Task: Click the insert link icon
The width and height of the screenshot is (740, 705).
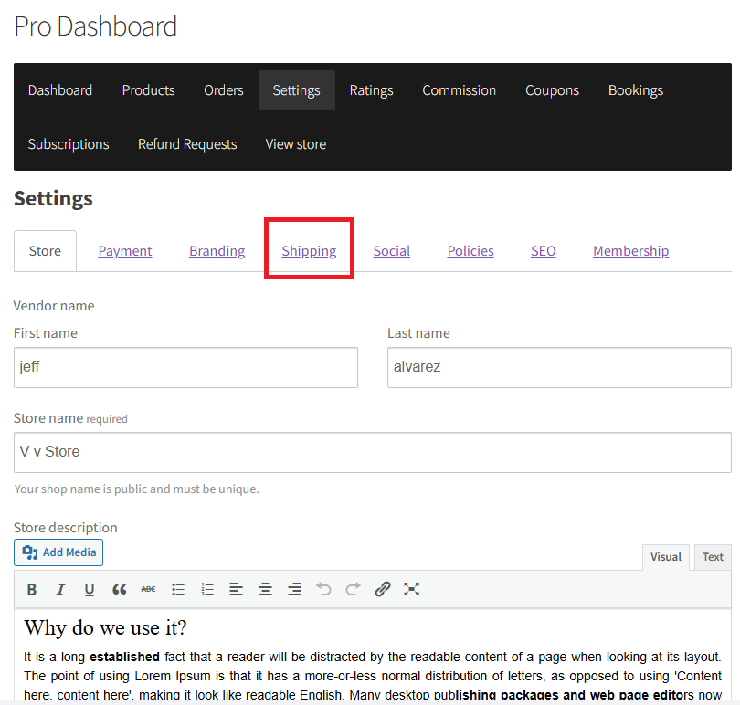Action: point(383,590)
